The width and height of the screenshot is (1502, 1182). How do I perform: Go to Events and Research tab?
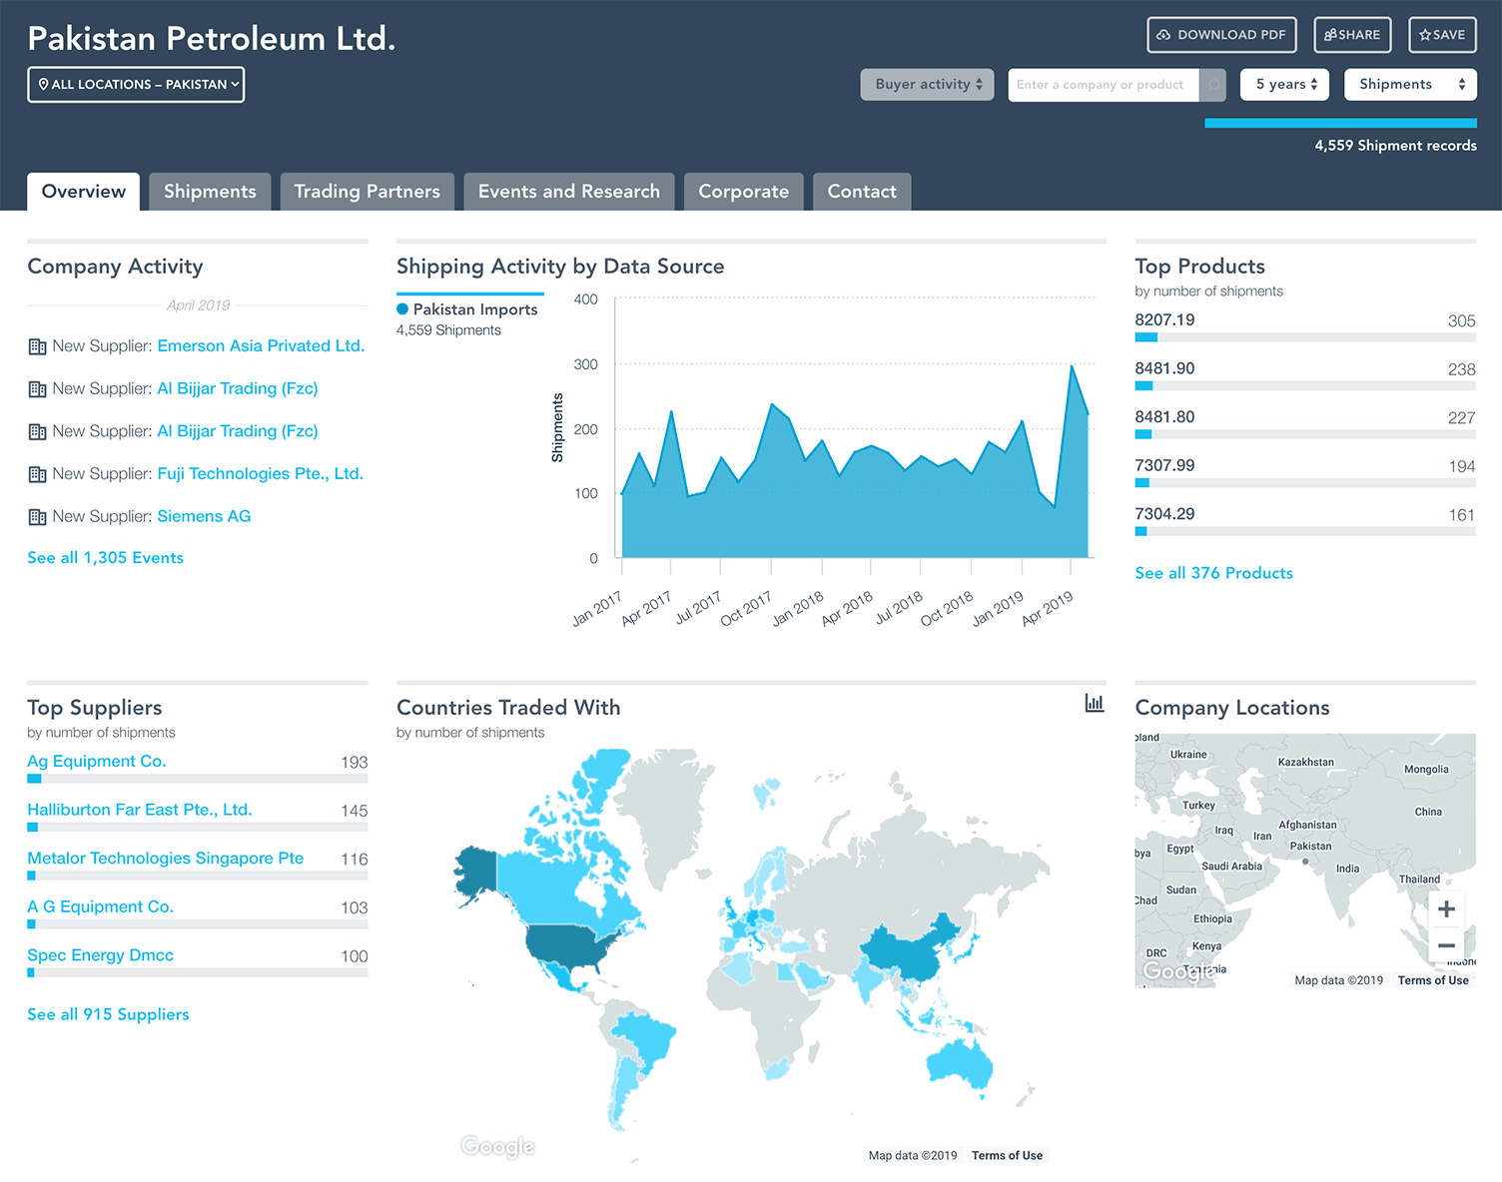pyautogui.click(x=569, y=192)
